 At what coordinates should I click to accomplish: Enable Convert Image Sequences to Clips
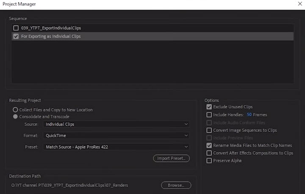tap(209, 130)
